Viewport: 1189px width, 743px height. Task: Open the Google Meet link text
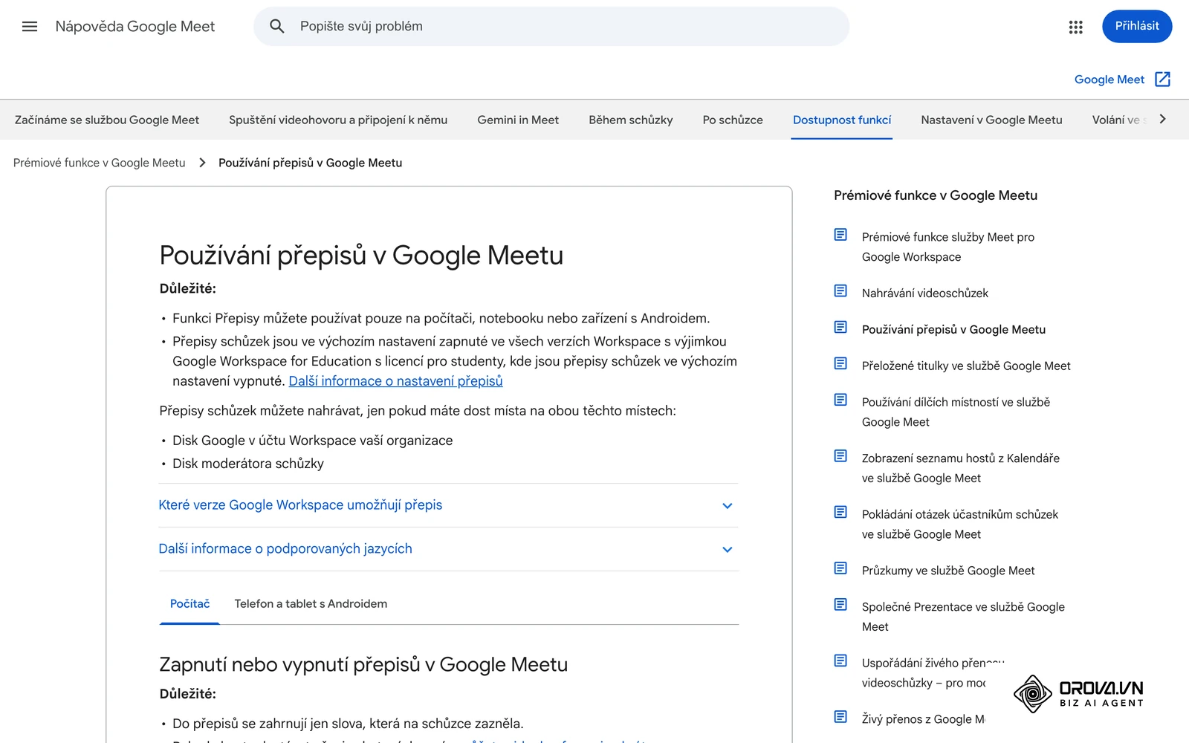coord(1109,80)
